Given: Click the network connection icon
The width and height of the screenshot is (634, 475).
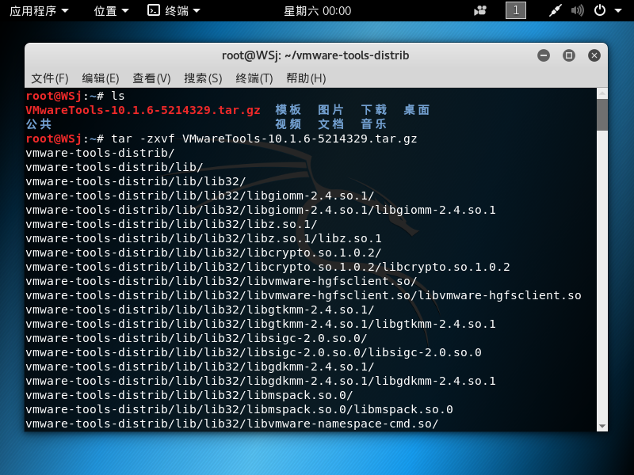Looking at the screenshot, I should click(x=556, y=10).
